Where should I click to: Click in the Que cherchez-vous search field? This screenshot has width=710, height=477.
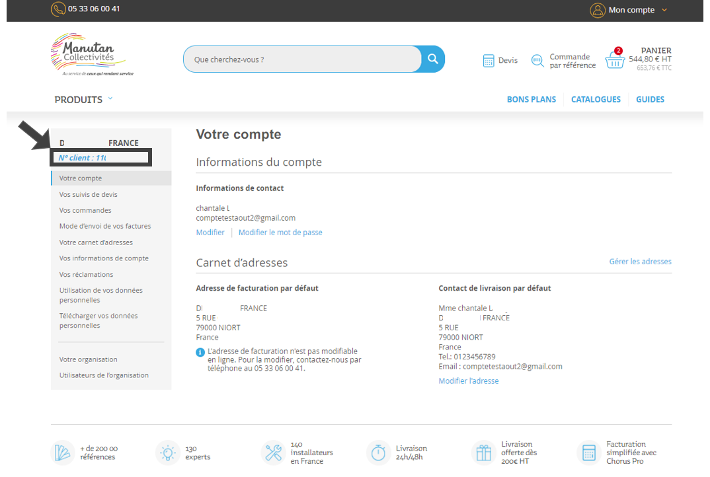[301, 59]
